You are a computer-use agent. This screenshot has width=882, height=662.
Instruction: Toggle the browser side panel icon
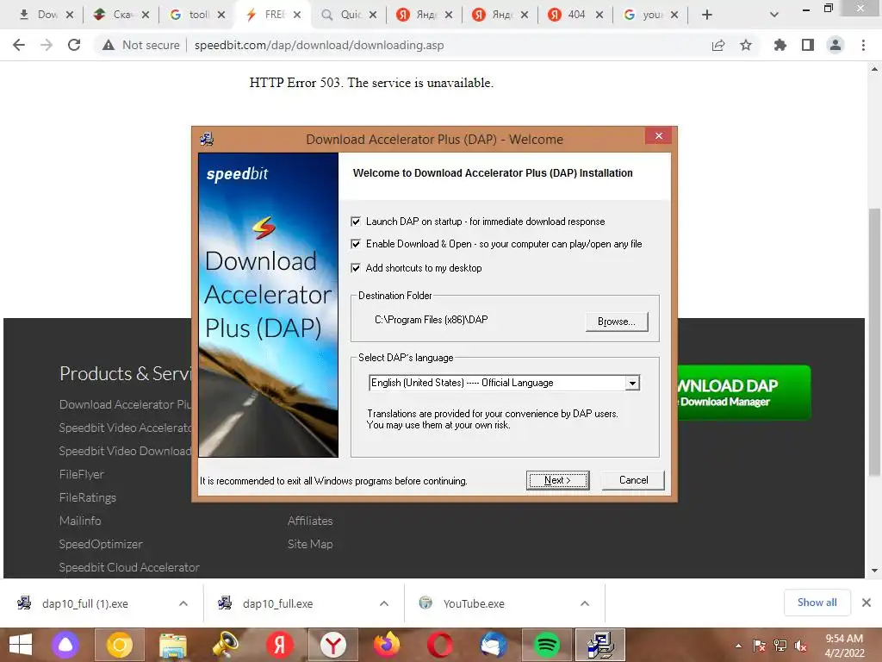tap(808, 45)
